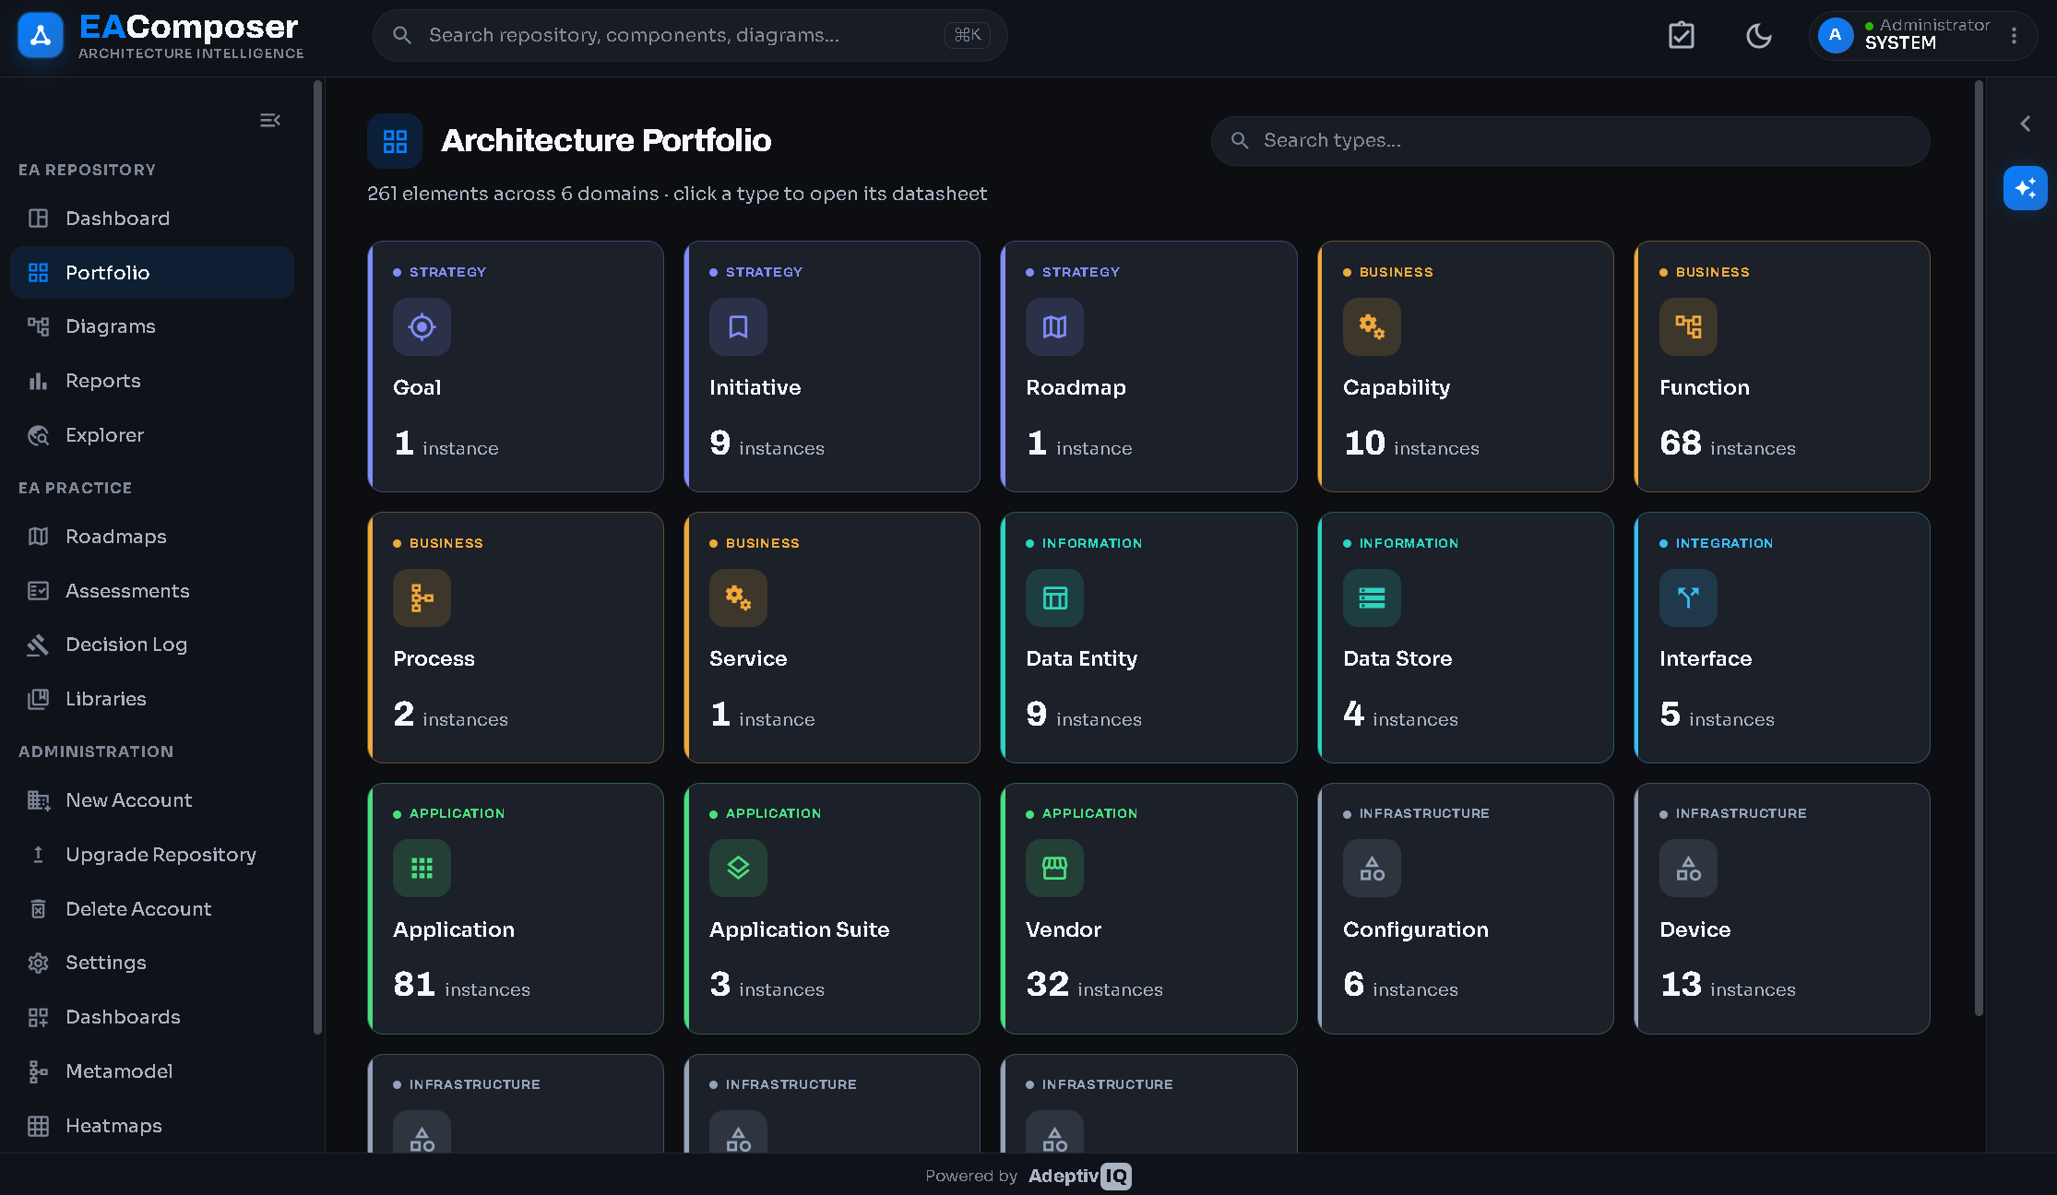
Task: Open Explorer in the sidebar
Action: click(152, 435)
